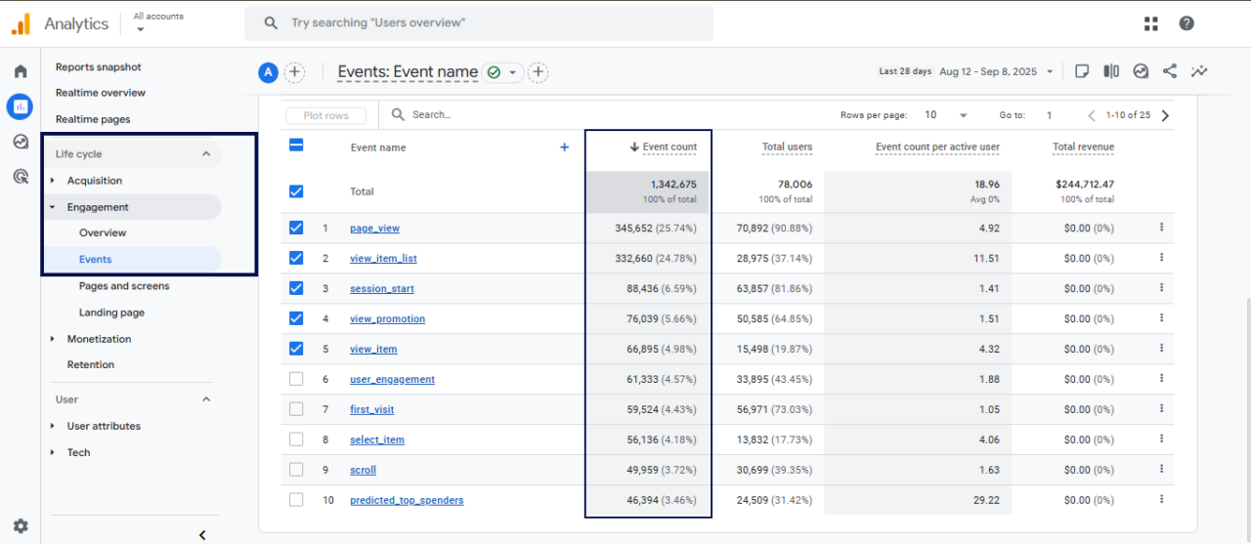
Task: Go to next page of table rows
Action: tap(1165, 115)
